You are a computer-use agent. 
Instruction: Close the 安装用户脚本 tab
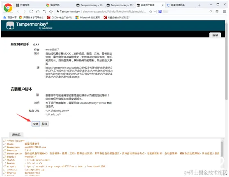(x=163, y=5)
